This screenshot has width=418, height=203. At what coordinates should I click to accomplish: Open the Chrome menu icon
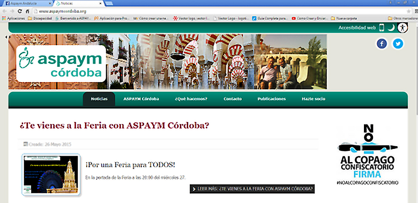click(416, 11)
